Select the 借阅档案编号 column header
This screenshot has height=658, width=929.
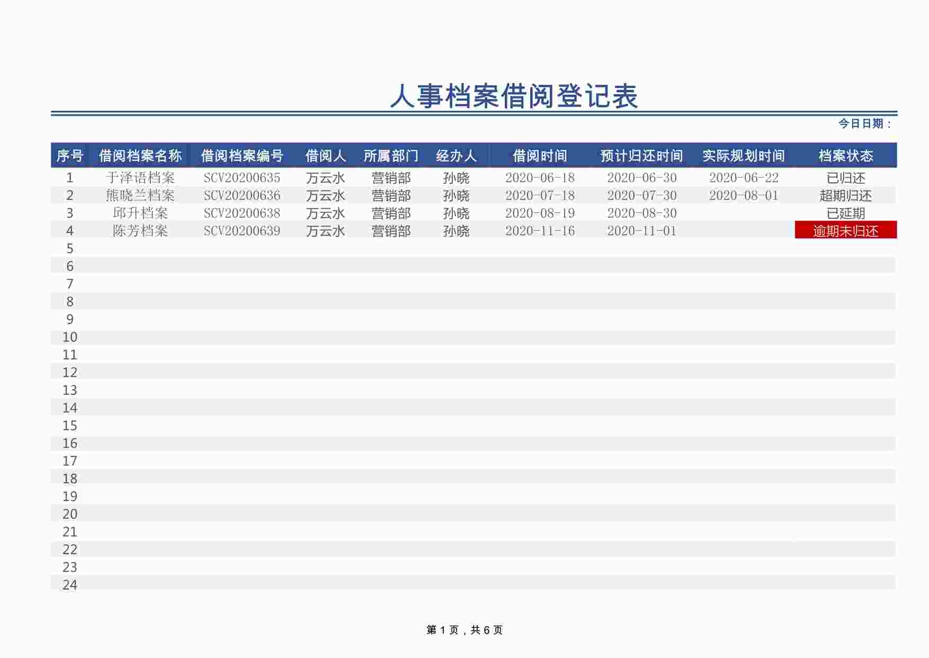click(242, 156)
